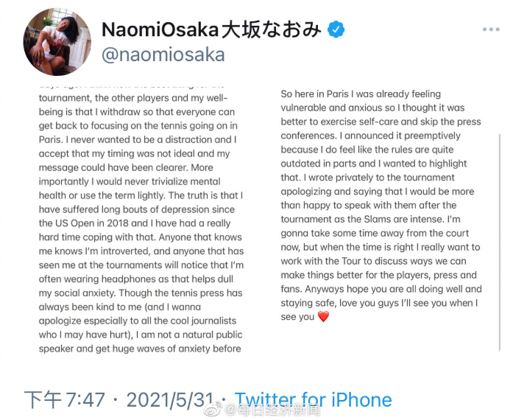The width and height of the screenshot is (527, 420).
Task: Click the Weibo eye logo watermark
Action: (x=213, y=410)
